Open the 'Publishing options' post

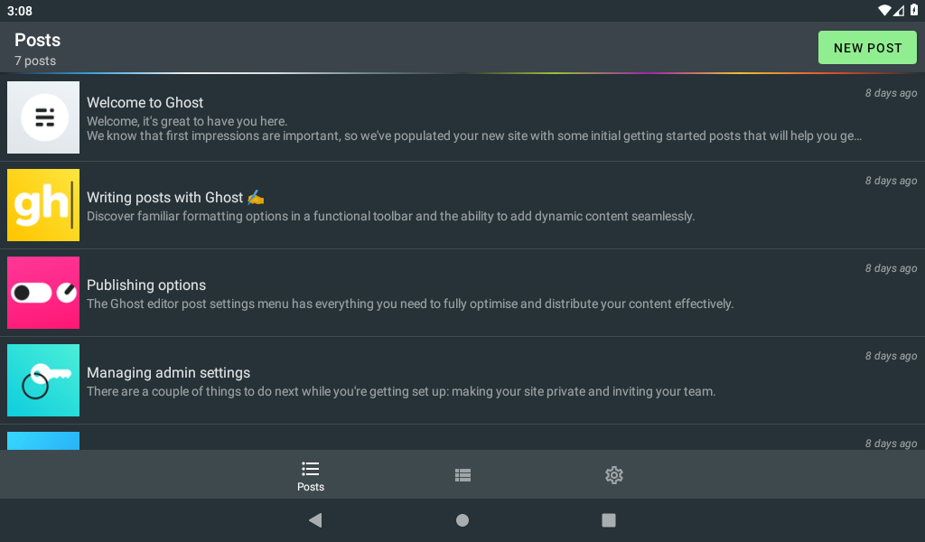[146, 285]
